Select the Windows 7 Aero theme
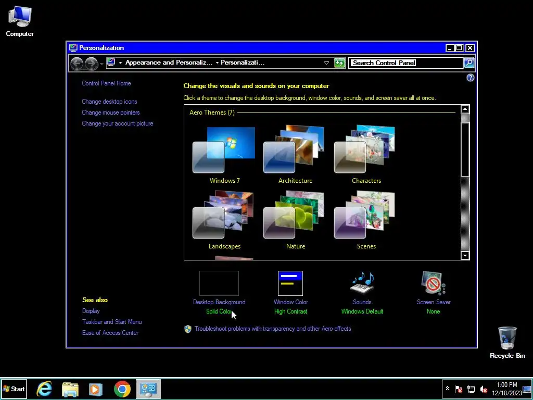 coord(224,155)
